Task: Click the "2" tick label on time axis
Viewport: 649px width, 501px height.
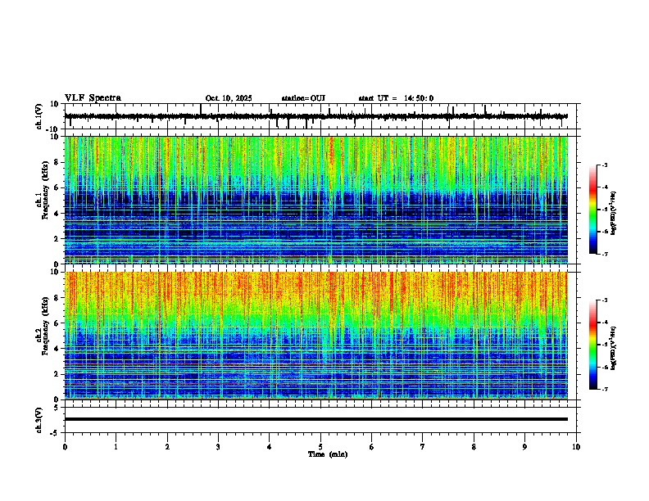Action: pos(167,447)
